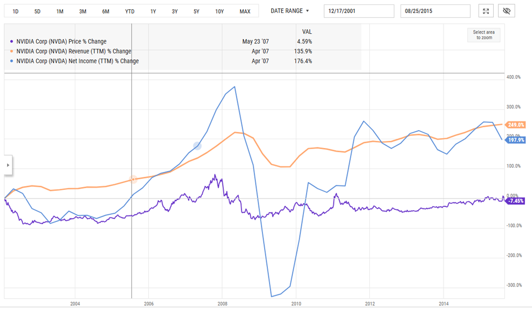Select the 5D time range
The image size is (532, 309).
(x=37, y=11)
